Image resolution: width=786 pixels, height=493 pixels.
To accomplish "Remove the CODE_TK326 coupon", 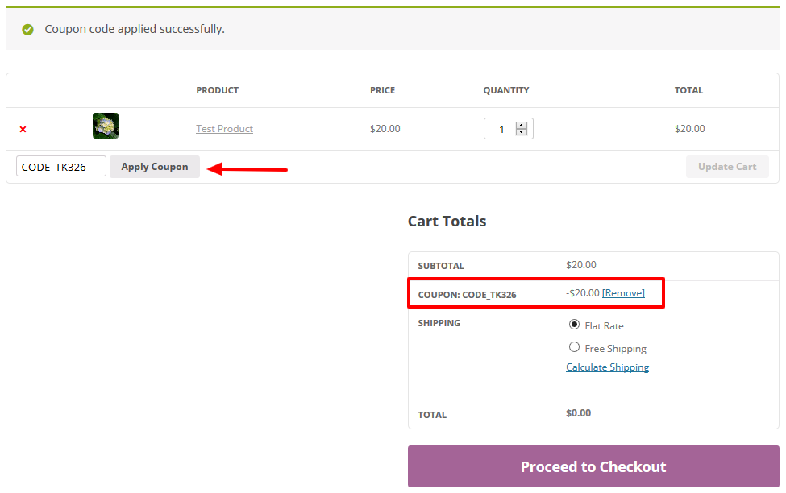I will (623, 293).
